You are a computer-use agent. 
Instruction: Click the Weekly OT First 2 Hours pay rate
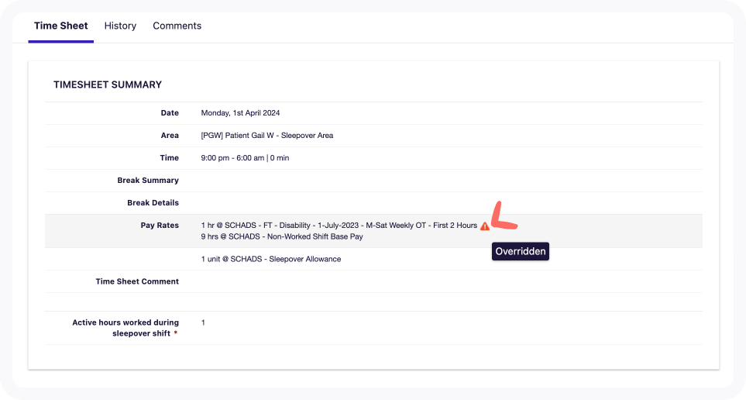tap(339, 226)
